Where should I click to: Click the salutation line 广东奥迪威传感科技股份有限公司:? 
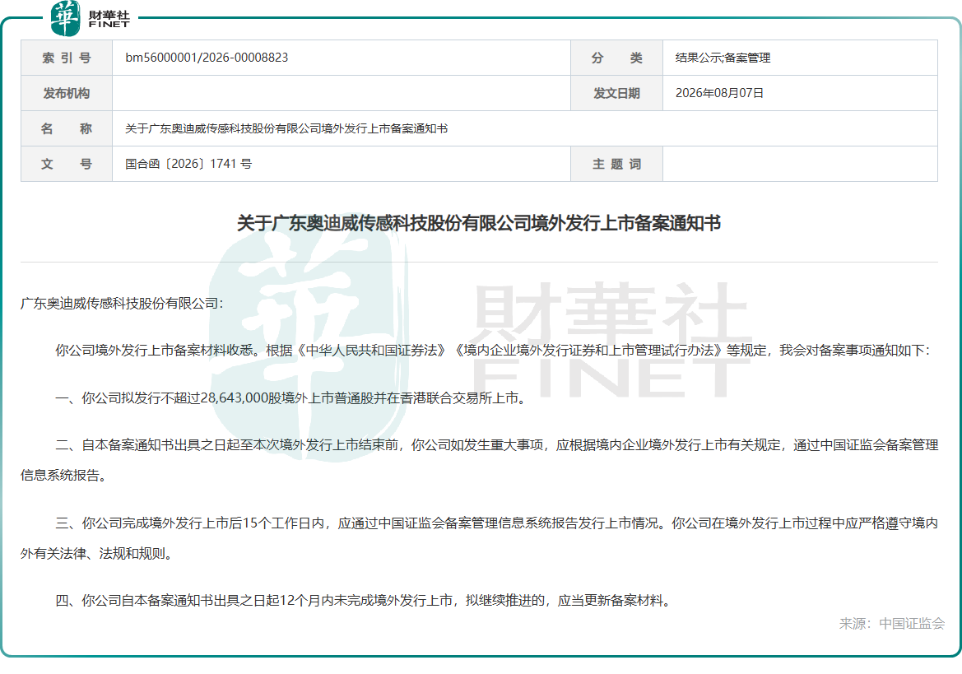(122, 304)
